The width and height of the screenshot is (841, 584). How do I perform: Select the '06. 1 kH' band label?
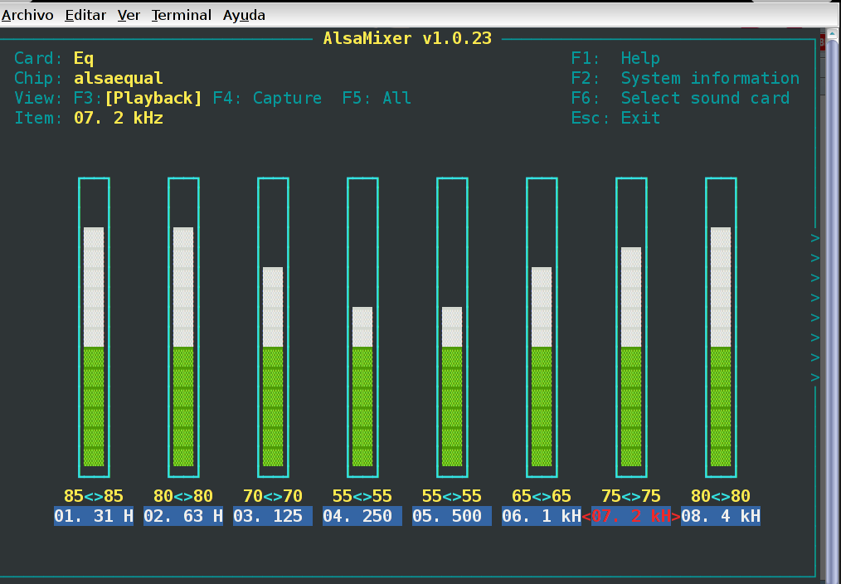point(542,516)
